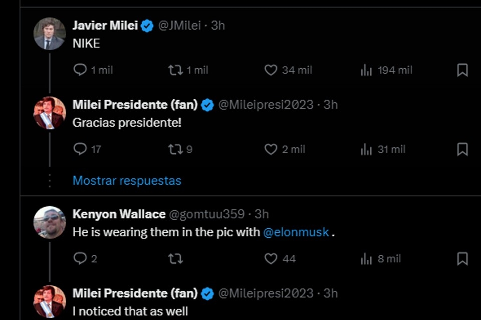Screen dimensions: 481x320
Task: Bookmark Kenyon Wallace's tweet
Action: pos(462,258)
